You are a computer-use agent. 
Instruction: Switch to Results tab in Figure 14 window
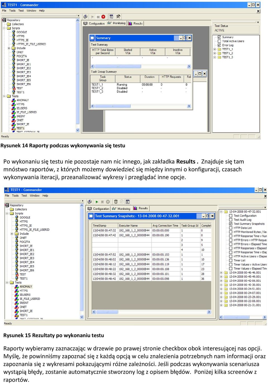coord(136,23)
